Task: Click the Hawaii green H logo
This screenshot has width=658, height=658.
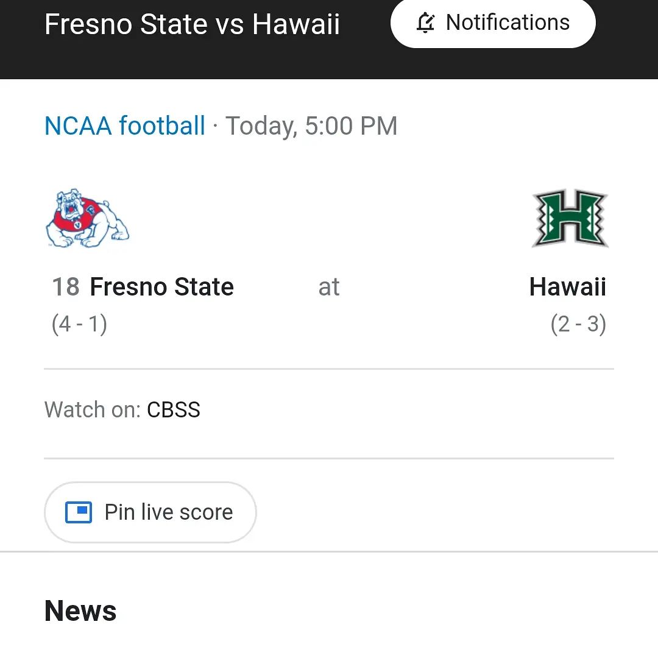Action: (570, 218)
